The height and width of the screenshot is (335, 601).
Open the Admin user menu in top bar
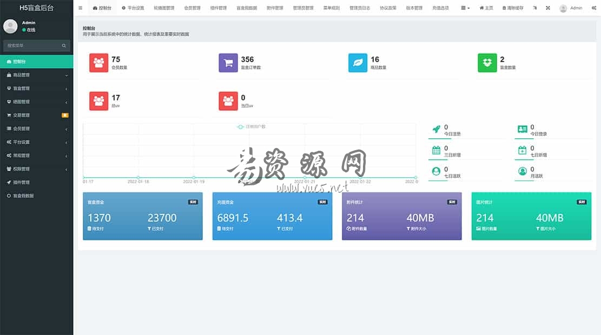point(571,8)
